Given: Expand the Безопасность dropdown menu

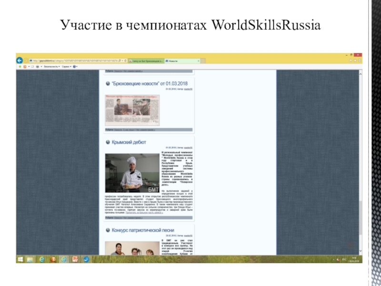Looking at the screenshot, I should [x=51, y=67].
